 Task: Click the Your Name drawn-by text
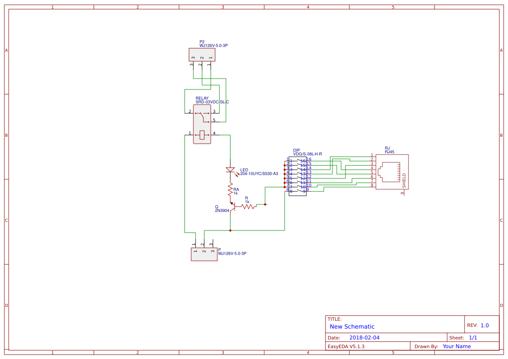[x=456, y=346]
